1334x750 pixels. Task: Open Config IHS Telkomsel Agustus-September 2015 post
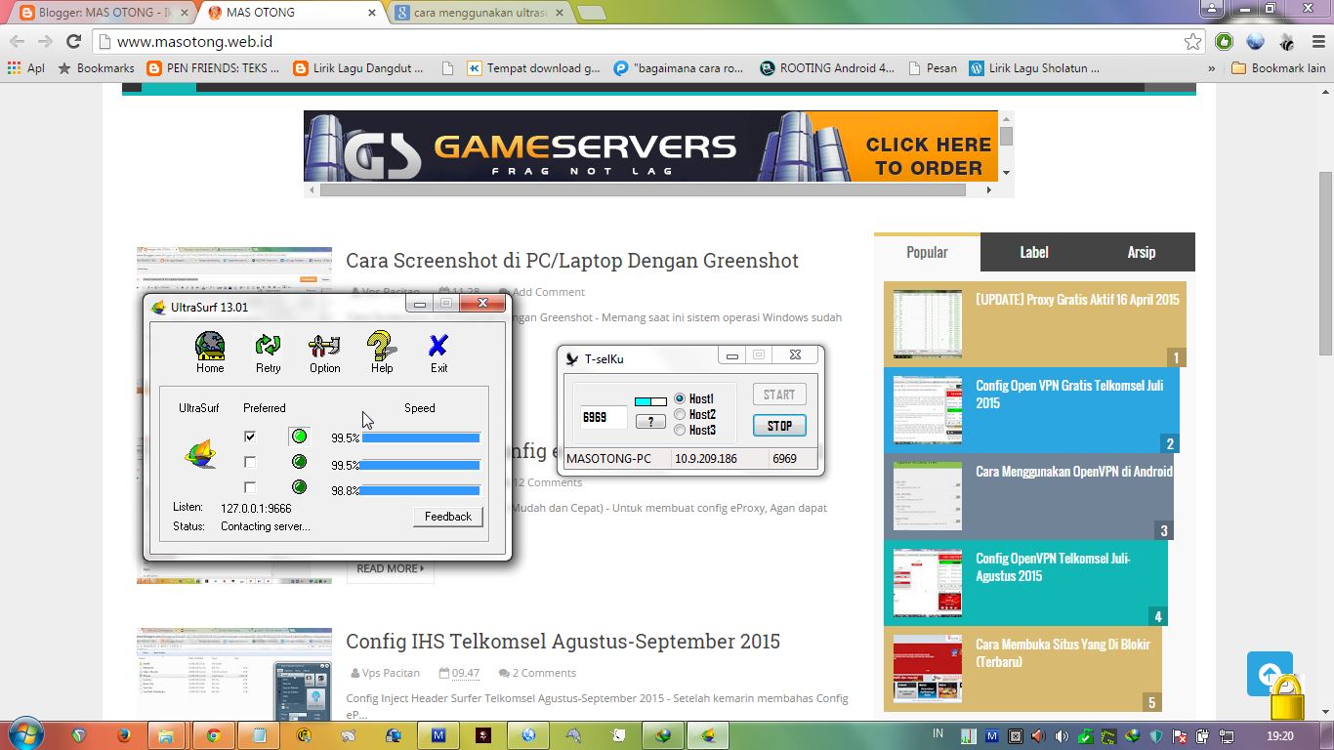point(563,642)
